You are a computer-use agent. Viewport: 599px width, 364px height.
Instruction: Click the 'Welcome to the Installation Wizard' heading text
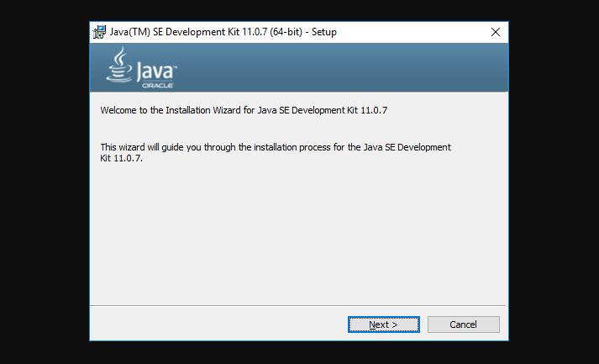click(x=244, y=110)
